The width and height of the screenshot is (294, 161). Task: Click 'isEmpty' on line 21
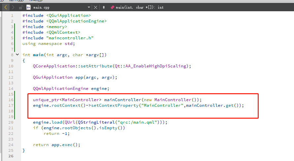click(108, 128)
